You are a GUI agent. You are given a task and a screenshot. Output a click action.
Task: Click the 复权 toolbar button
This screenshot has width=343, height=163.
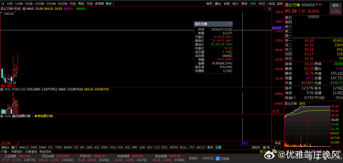(209, 4)
